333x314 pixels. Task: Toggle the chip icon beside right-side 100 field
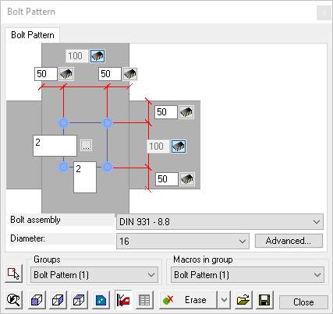pyautogui.click(x=179, y=146)
